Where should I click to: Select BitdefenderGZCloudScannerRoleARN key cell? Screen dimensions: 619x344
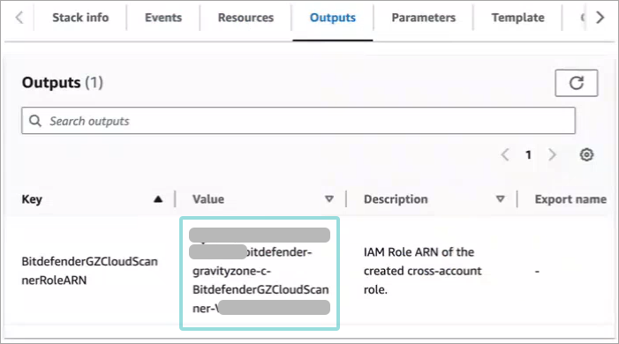[89, 271]
